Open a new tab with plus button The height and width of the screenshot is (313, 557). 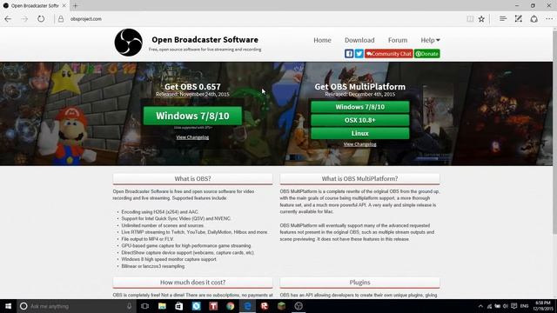[76, 6]
